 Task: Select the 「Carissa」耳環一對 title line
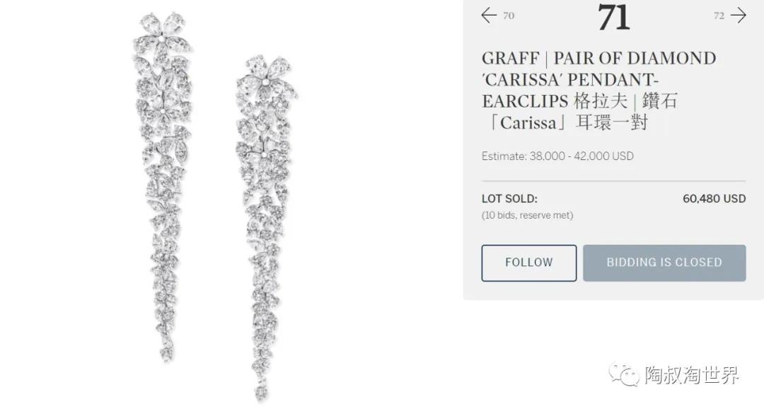565,122
